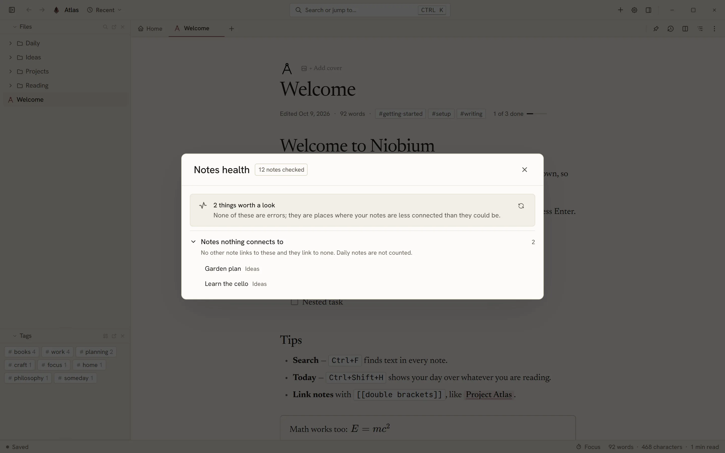Click the 1 min read status entry
Screen dimensions: 725x453
705,447
